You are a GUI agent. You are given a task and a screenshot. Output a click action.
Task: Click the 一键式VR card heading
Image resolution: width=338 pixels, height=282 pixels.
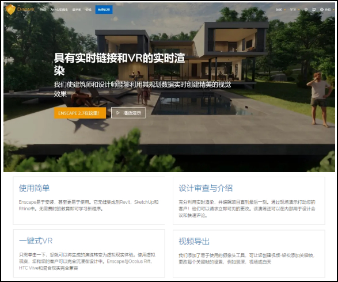pyautogui.click(x=36, y=241)
